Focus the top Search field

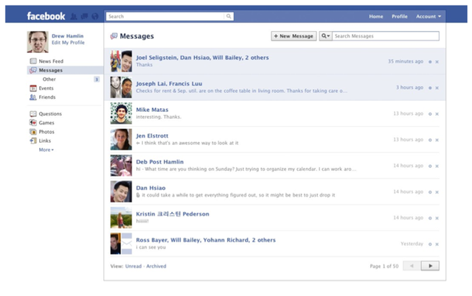165,16
